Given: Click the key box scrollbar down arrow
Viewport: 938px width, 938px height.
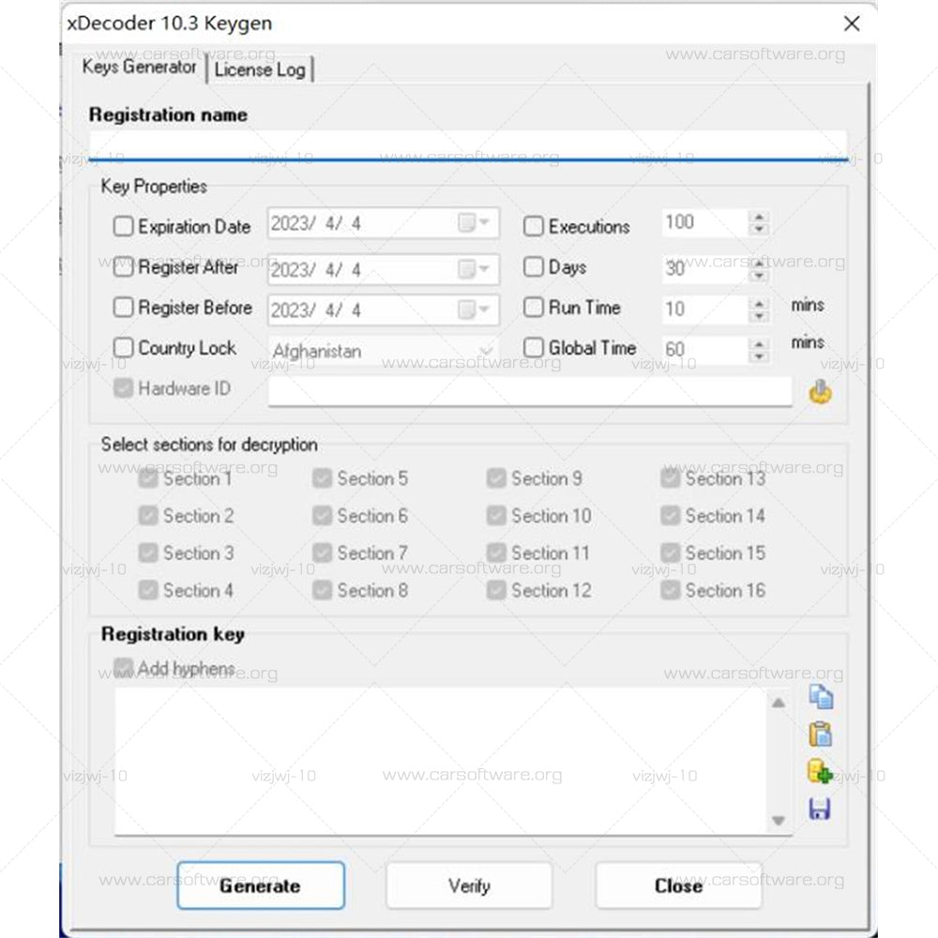Looking at the screenshot, I should (779, 820).
